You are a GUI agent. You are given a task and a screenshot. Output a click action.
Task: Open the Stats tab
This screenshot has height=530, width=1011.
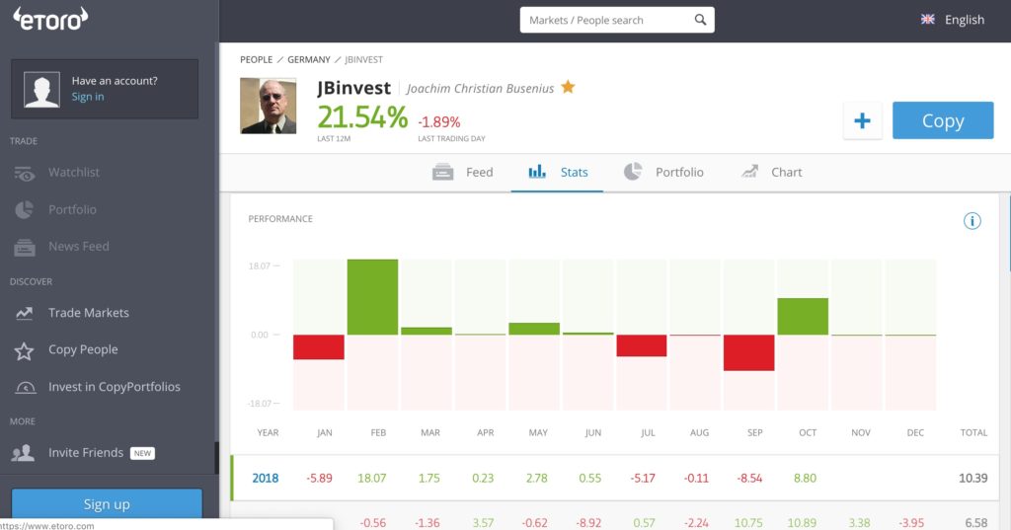pos(558,172)
